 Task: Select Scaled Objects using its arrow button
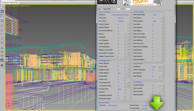[124, 73]
